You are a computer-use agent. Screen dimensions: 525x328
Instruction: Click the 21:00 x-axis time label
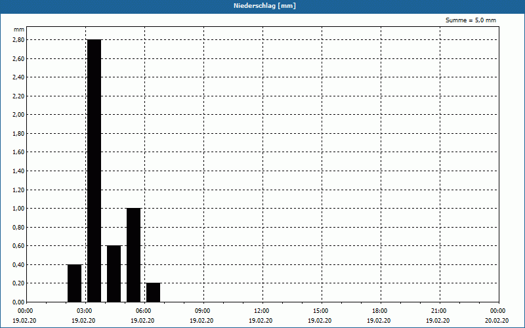(438, 311)
